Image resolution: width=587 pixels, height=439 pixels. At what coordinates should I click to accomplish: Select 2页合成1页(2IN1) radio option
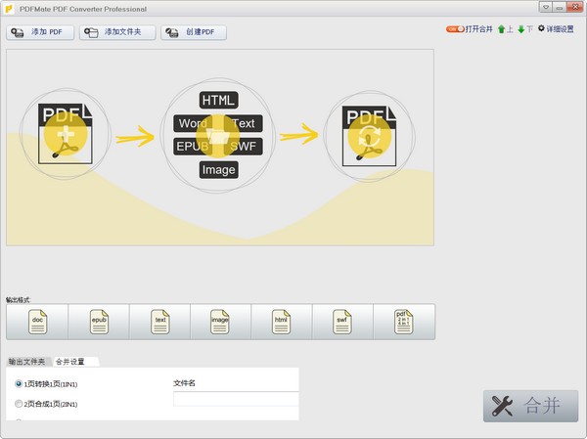[19, 404]
